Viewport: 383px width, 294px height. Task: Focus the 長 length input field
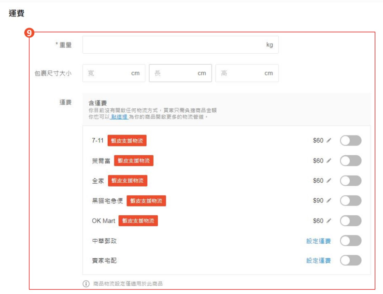(180, 73)
